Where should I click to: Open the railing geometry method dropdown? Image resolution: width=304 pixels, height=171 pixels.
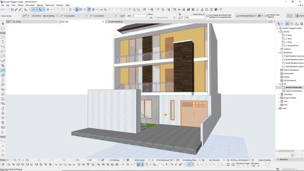click(123, 16)
